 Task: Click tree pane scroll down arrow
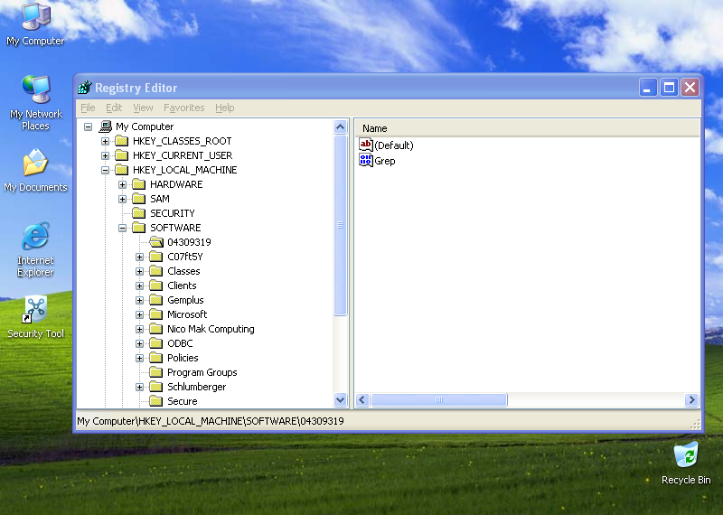pyautogui.click(x=341, y=399)
